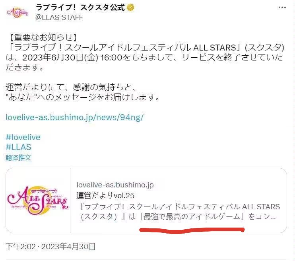The width and height of the screenshot is (295, 261).
Task: Open the link card's ALL STARS logo thumbnail
Action: [38, 201]
